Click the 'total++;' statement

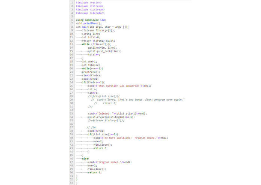94,55
